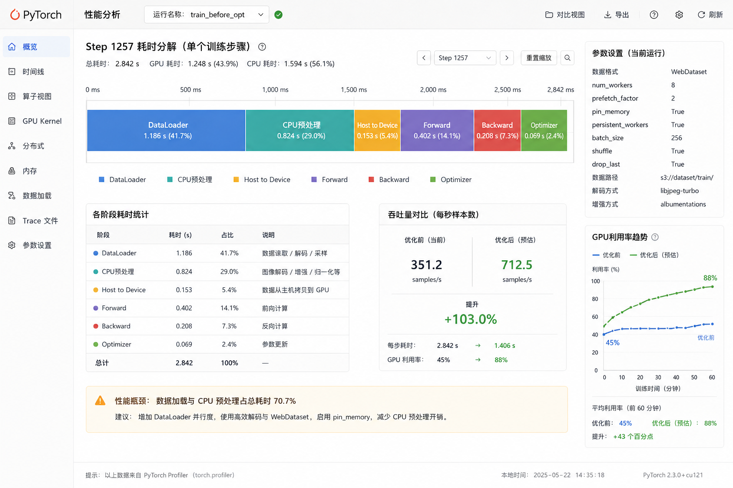Image resolution: width=733 pixels, height=488 pixels.
Task: Toggle the 优化后（预估） line in the GPU legend
Action: 654,255
